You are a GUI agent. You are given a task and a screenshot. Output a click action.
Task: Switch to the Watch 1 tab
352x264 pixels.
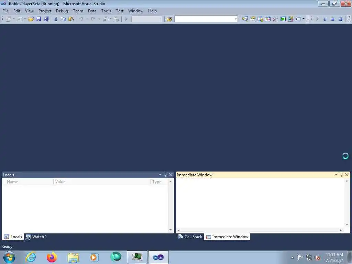(36, 237)
